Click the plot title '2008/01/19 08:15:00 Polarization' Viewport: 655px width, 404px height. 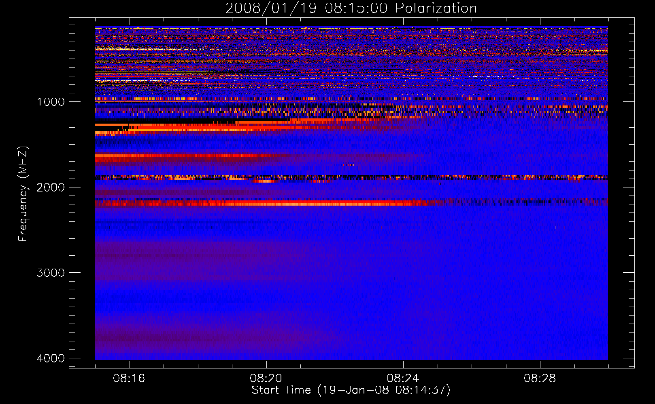(x=351, y=8)
